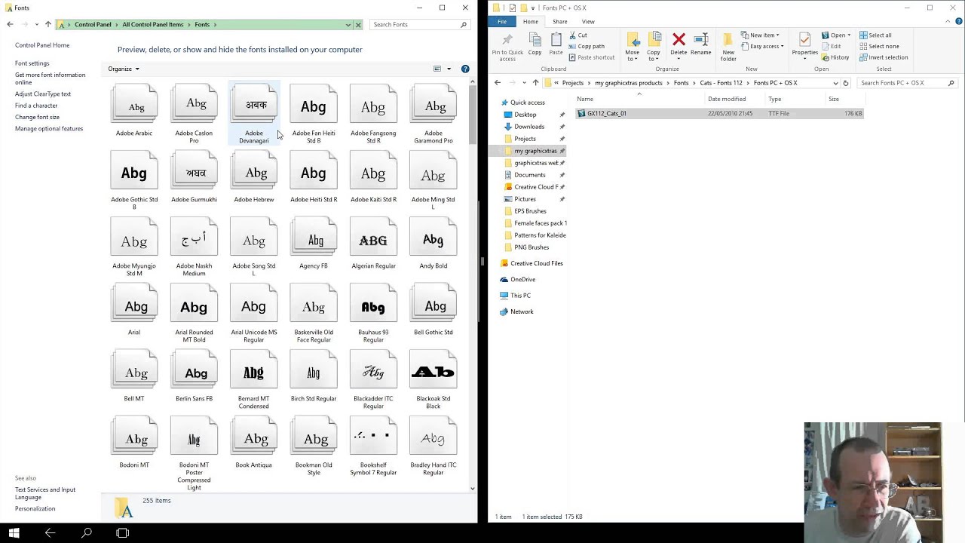Expand the Fonts address bar history dropdown
Viewport: 965px width, 543px height.
[x=348, y=24]
